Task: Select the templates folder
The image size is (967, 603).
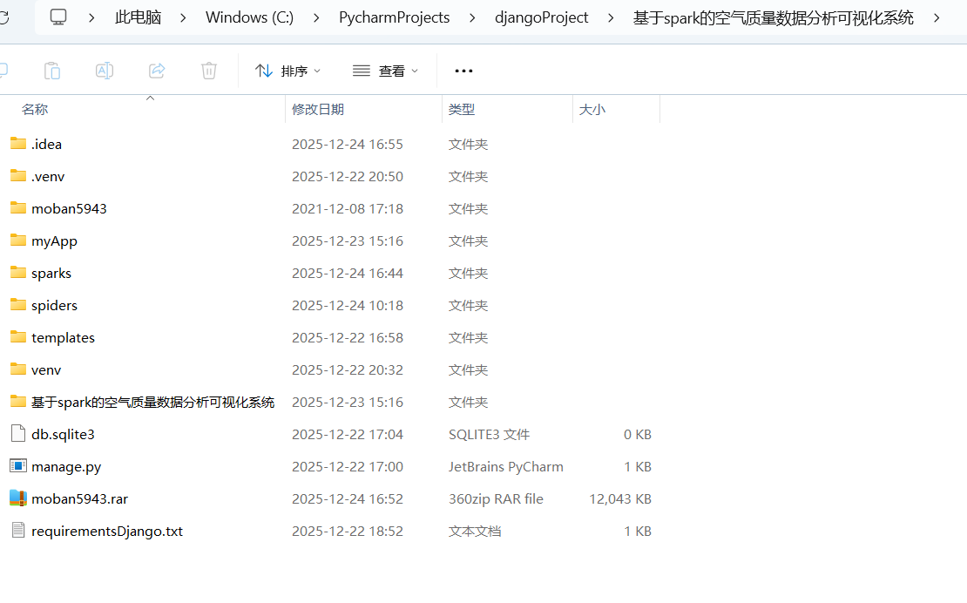Action: tap(63, 337)
